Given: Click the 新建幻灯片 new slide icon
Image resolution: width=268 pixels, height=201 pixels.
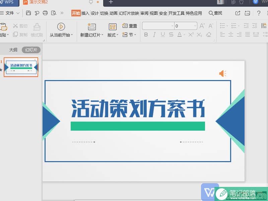Looking at the screenshot, I should pyautogui.click(x=92, y=27).
